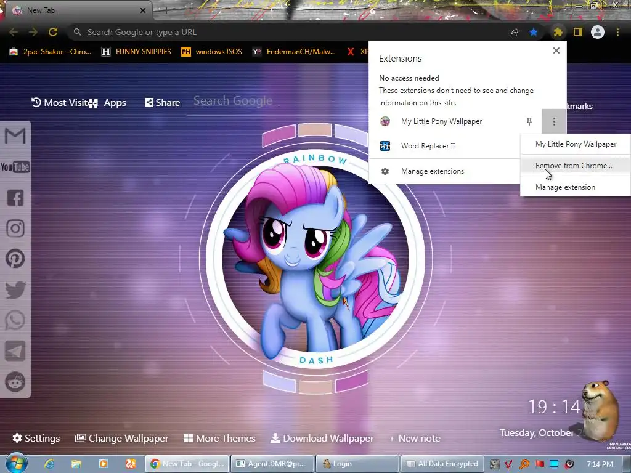Choose Manage extension in context menu

coord(576,187)
